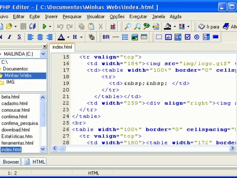The width and height of the screenshot is (237, 178).
Task: Expand the color palette dropdown arrow
Action: click(x=188, y=27)
